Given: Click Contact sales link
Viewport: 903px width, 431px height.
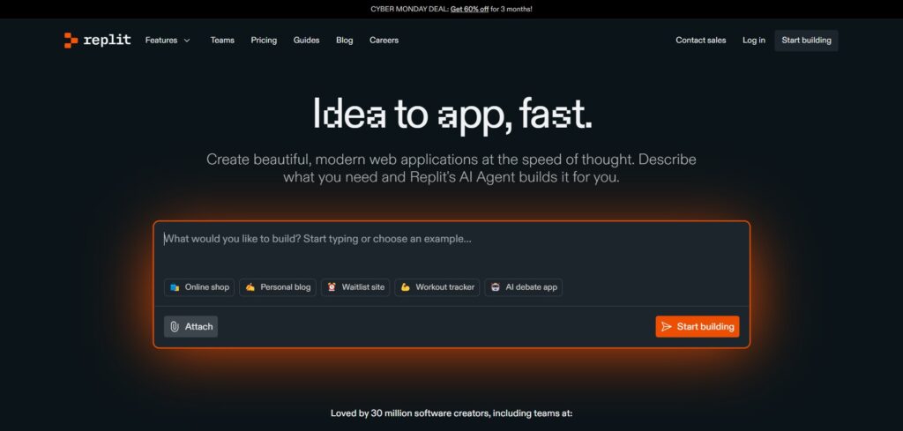Looking at the screenshot, I should (x=701, y=41).
